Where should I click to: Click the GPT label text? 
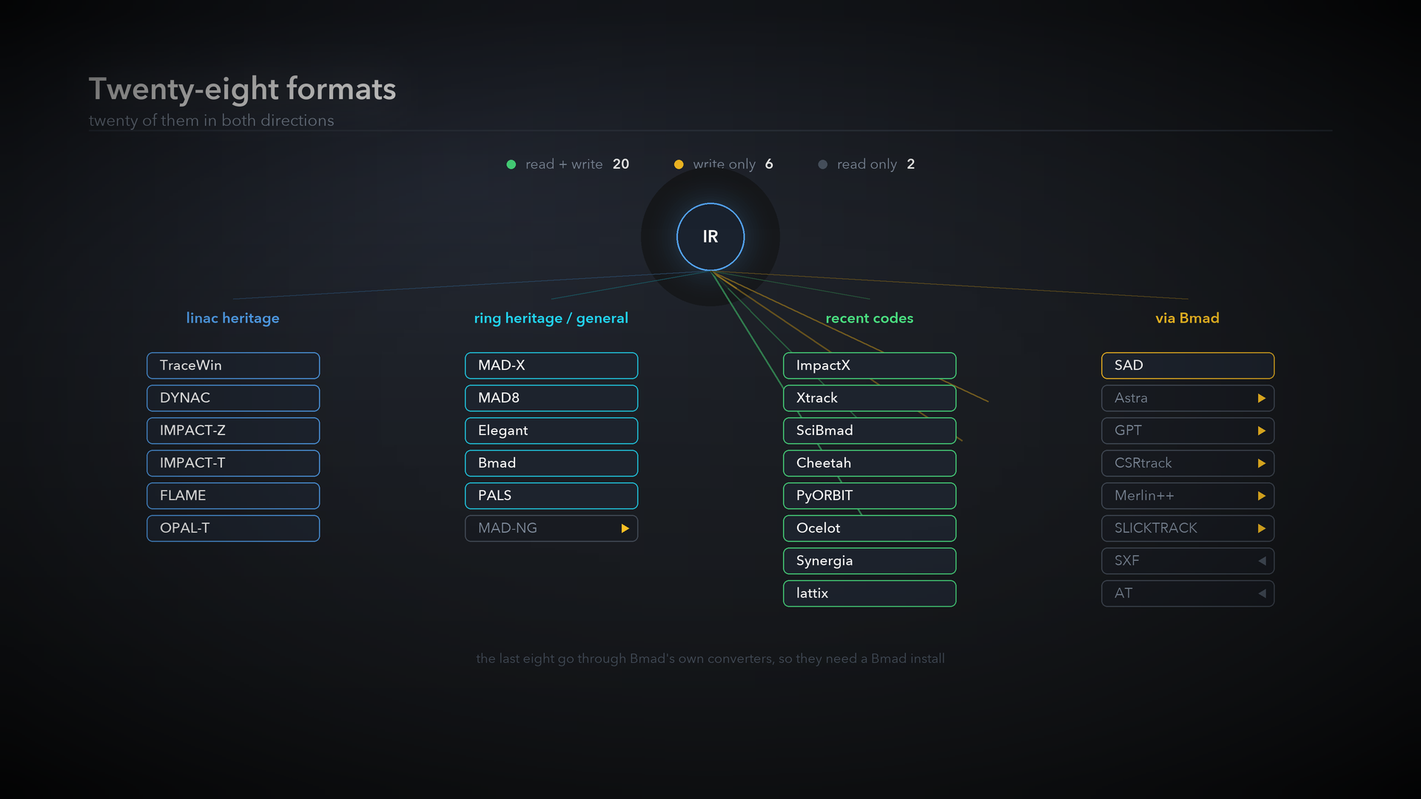click(1128, 431)
